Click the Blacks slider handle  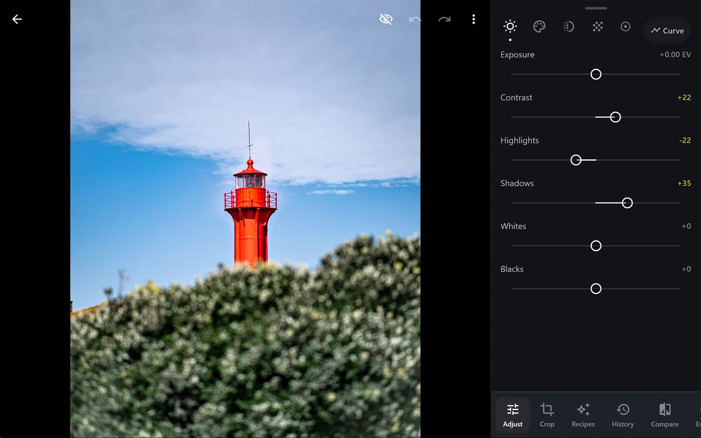tap(596, 289)
